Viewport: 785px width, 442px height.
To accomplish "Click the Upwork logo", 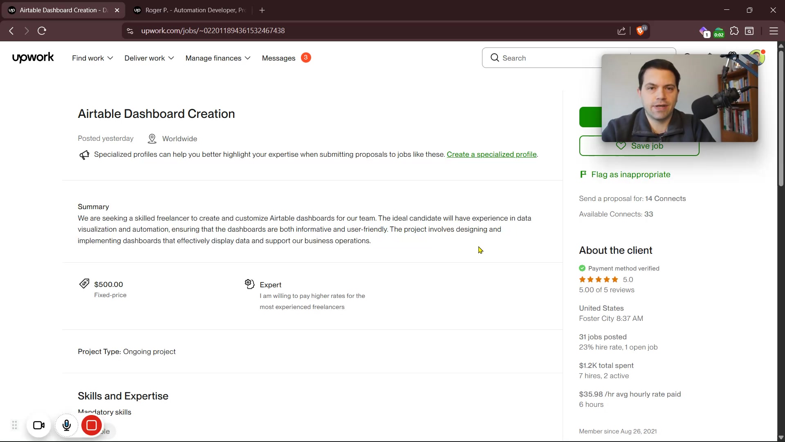I will (x=33, y=58).
